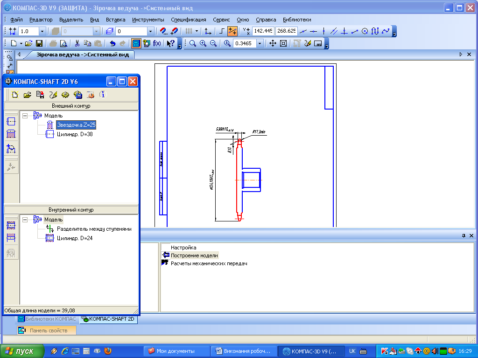Click the Внутренний контур header

click(71, 210)
